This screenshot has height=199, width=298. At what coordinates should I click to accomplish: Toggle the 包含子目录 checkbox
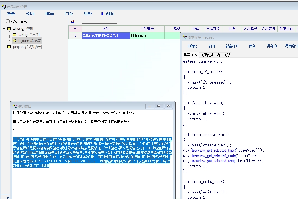[x=8, y=21]
